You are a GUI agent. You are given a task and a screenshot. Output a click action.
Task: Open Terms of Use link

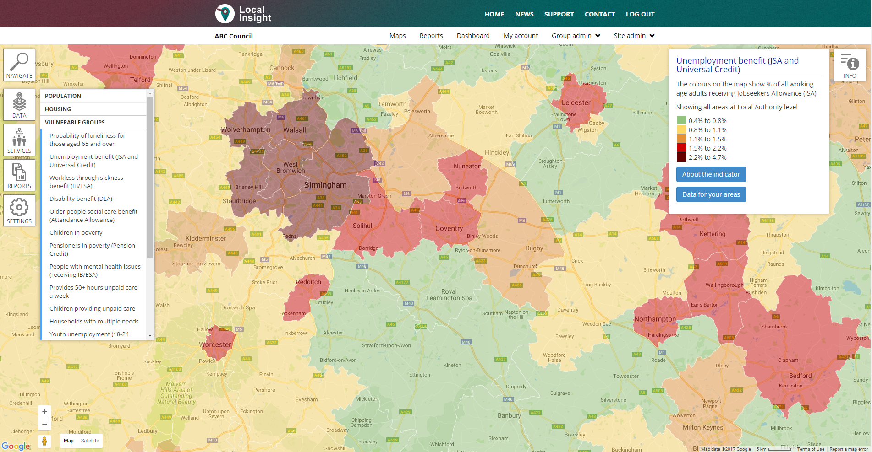[811, 449]
